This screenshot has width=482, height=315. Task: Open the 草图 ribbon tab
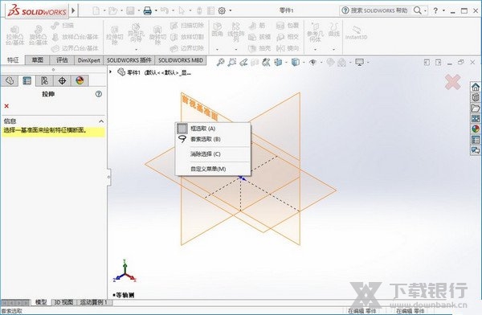(38, 60)
